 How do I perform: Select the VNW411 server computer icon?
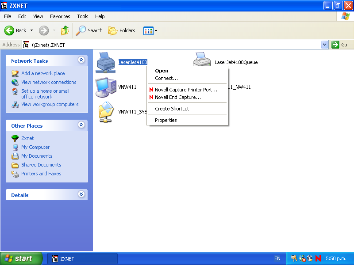(106, 87)
